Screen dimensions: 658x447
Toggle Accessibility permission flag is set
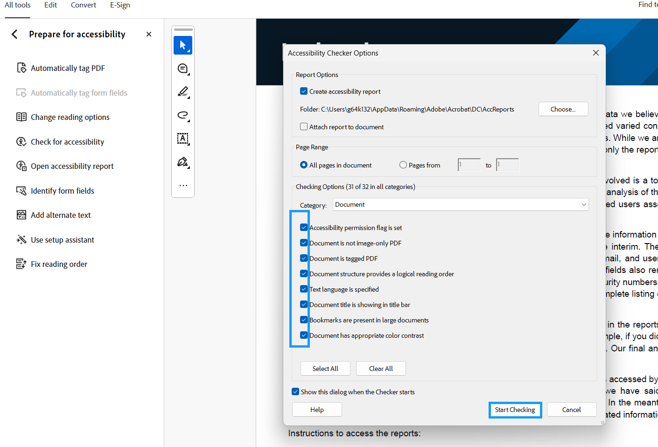[304, 227]
